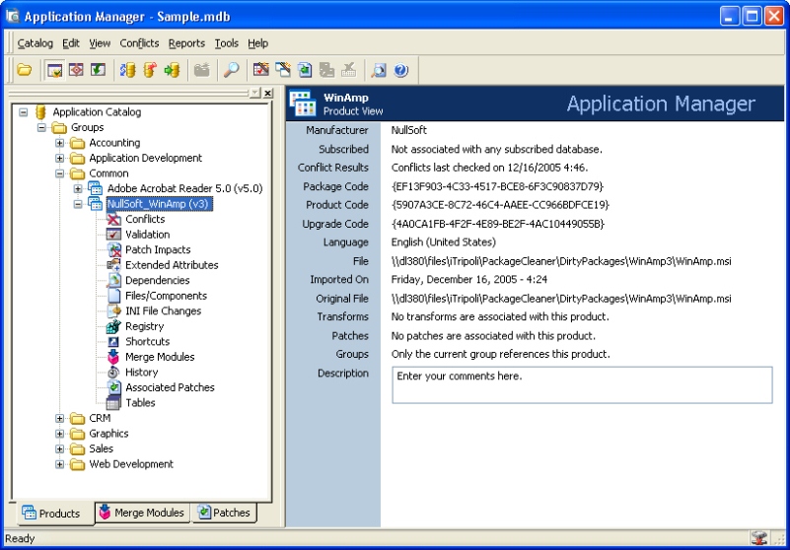Expand the Web Development group
The height and width of the screenshot is (550, 790).
tap(60, 464)
